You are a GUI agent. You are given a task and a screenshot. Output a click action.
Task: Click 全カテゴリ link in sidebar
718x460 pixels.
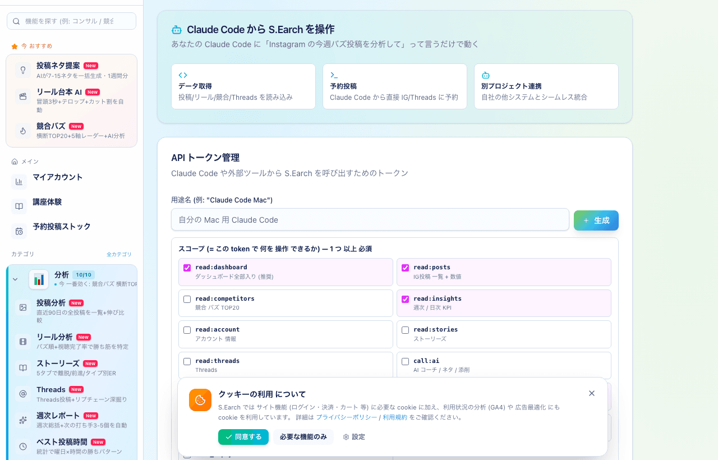pos(119,254)
